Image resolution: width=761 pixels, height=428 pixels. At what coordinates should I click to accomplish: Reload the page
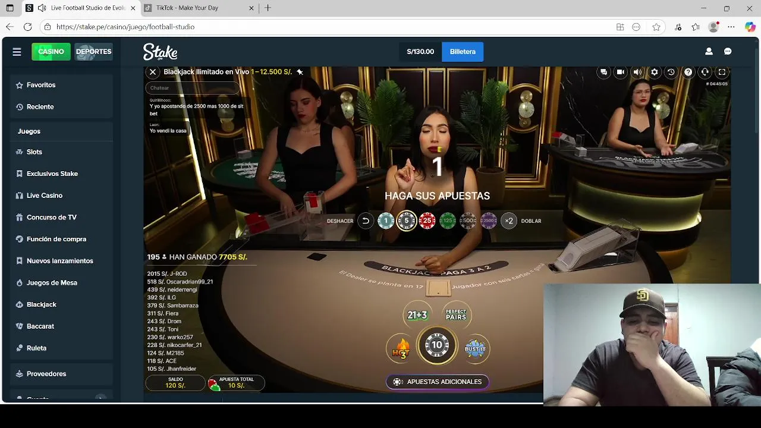pyautogui.click(x=27, y=27)
